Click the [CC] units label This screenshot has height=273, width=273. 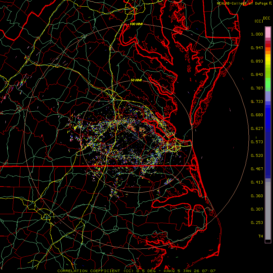pyautogui.click(x=259, y=21)
